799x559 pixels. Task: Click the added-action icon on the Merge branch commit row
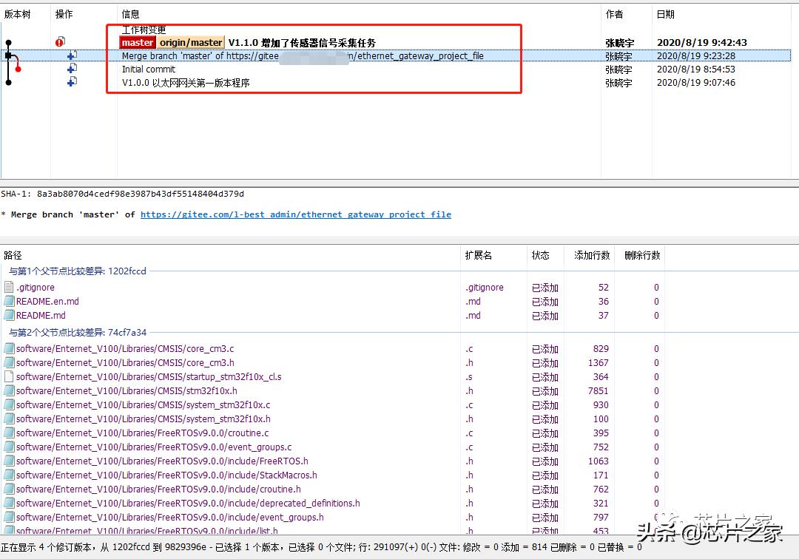pyautogui.click(x=72, y=55)
